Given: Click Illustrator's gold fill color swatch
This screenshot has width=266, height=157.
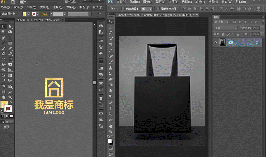Looking at the screenshot, I should click(x=3, y=105).
